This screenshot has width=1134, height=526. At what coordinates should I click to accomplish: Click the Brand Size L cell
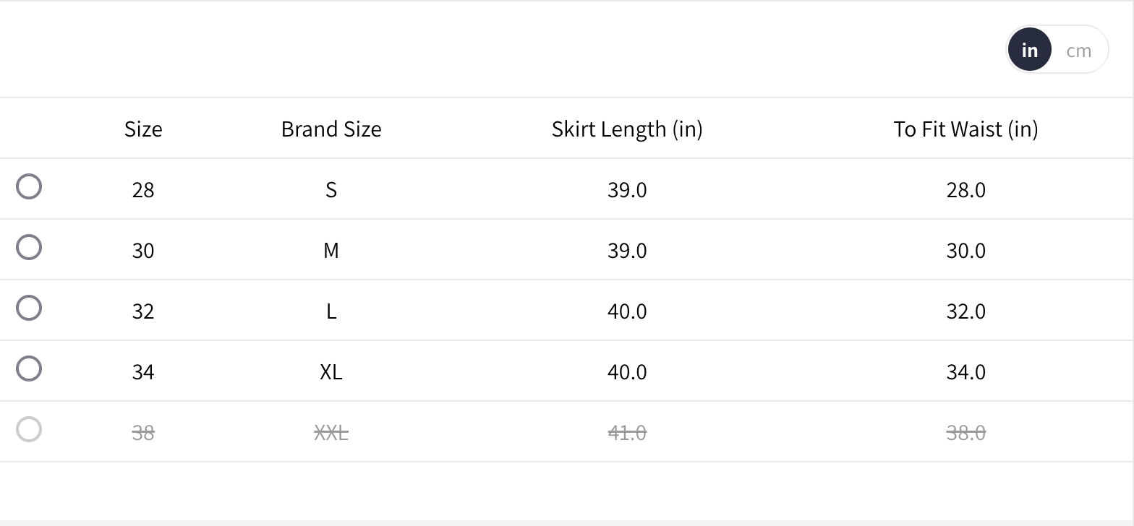tap(331, 311)
